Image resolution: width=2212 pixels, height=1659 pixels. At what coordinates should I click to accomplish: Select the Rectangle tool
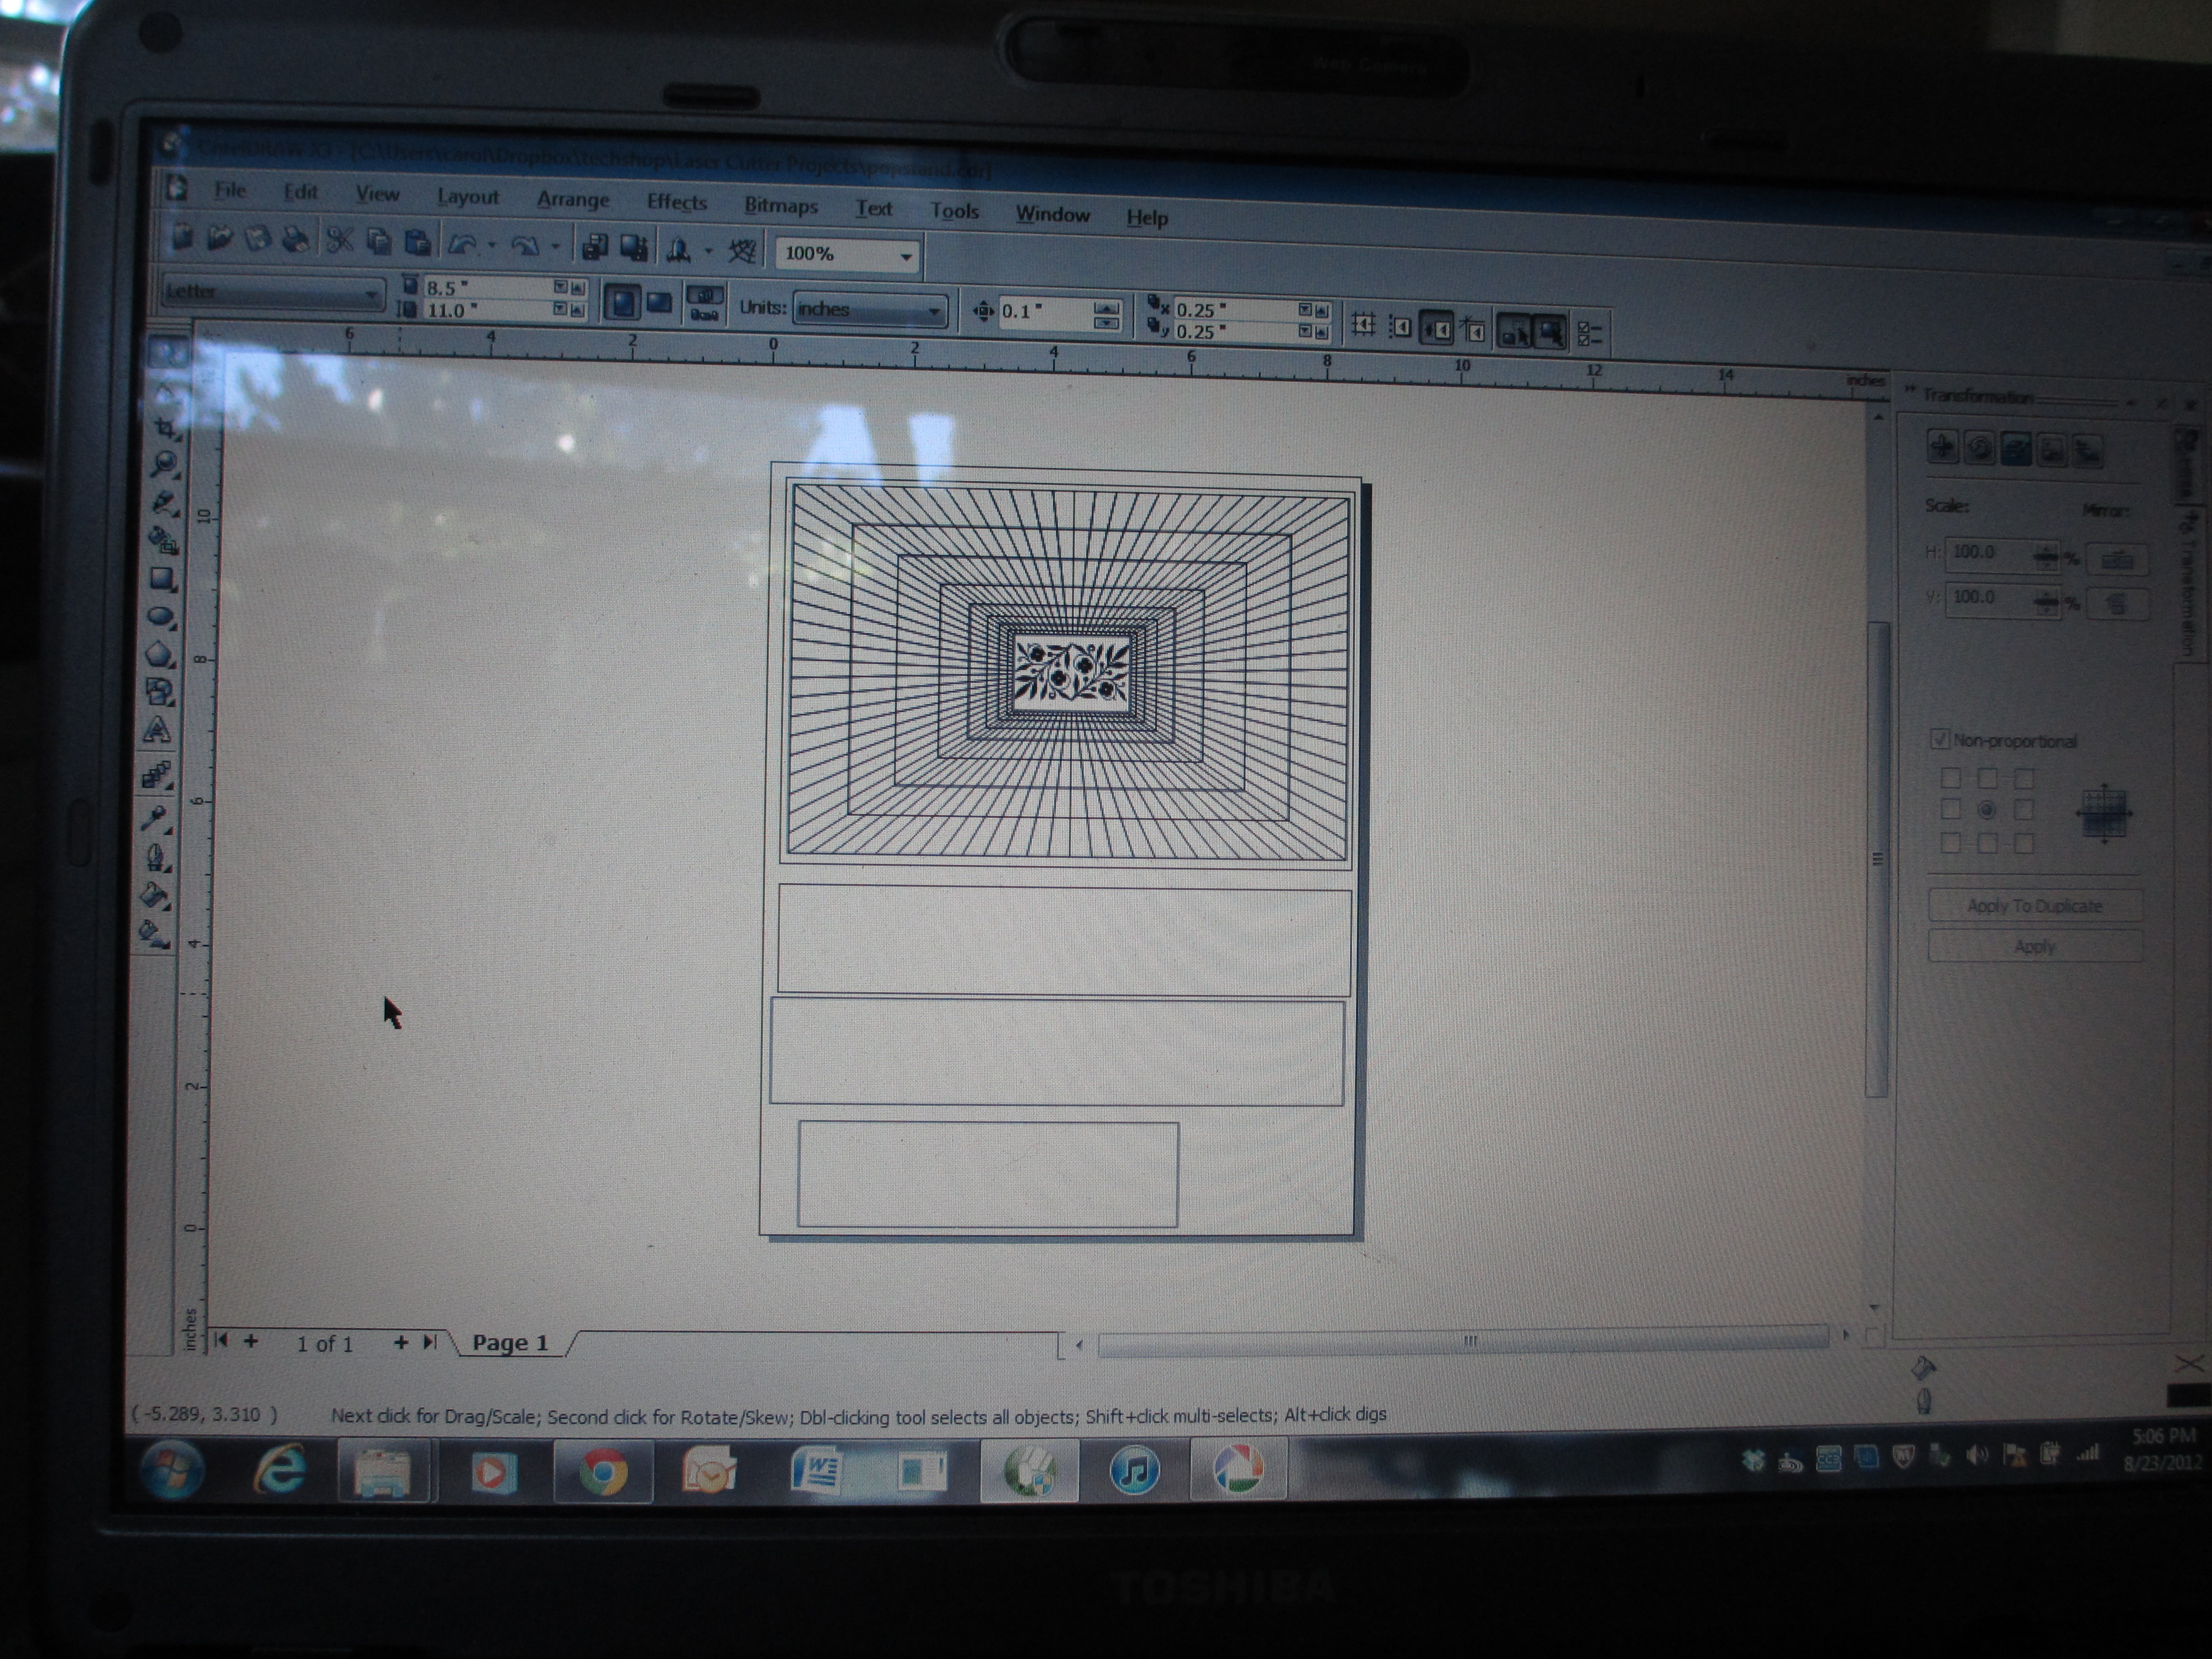[162, 579]
